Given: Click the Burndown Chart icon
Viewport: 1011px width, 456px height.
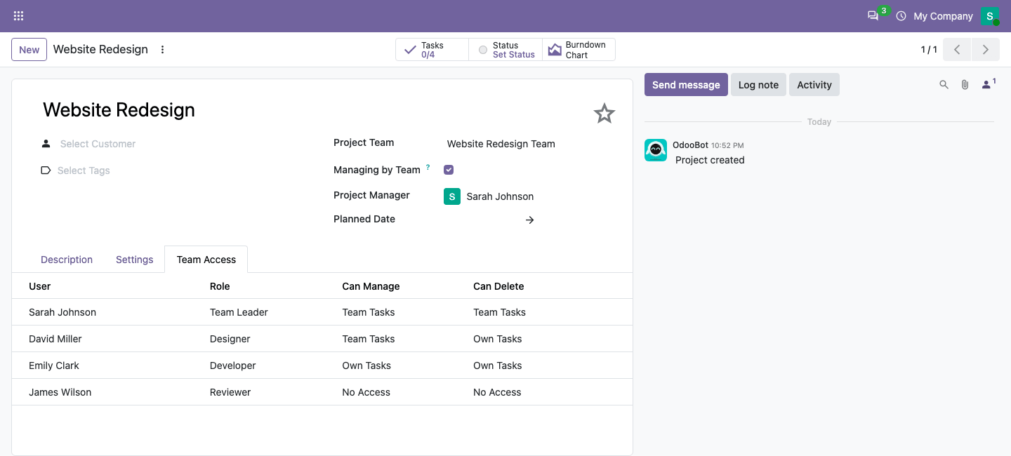Looking at the screenshot, I should click(555, 50).
